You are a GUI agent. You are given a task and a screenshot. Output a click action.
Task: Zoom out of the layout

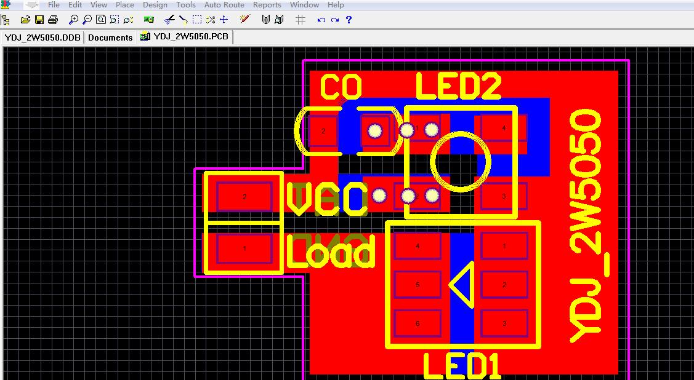(86, 19)
